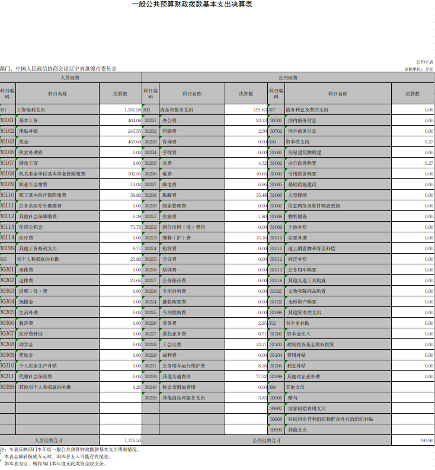Image resolution: width=435 pixels, height=470 pixels.
Task: Click the total value 1,376.50
Action: click(x=133, y=440)
